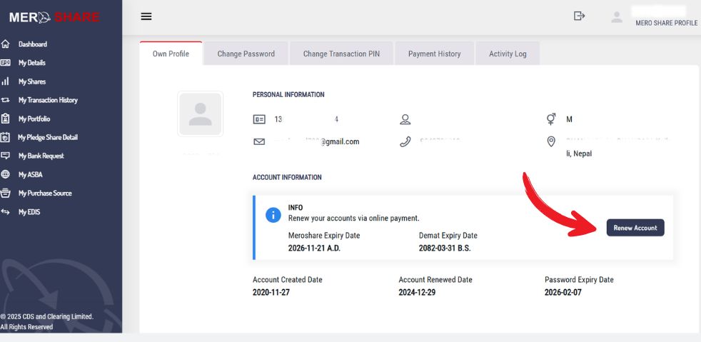Image resolution: width=701 pixels, height=342 pixels.
Task: Open My Details in sidebar
Action: (31, 63)
